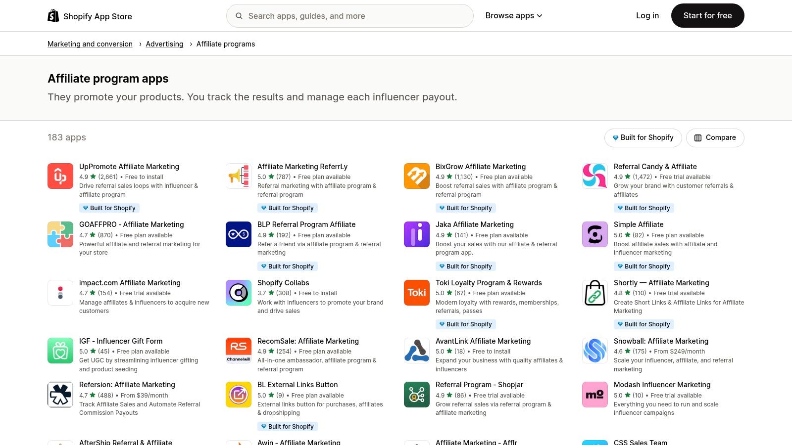This screenshot has height=445, width=792.
Task: Open Toki Loyalty Program & Rewards title
Action: 489,283
